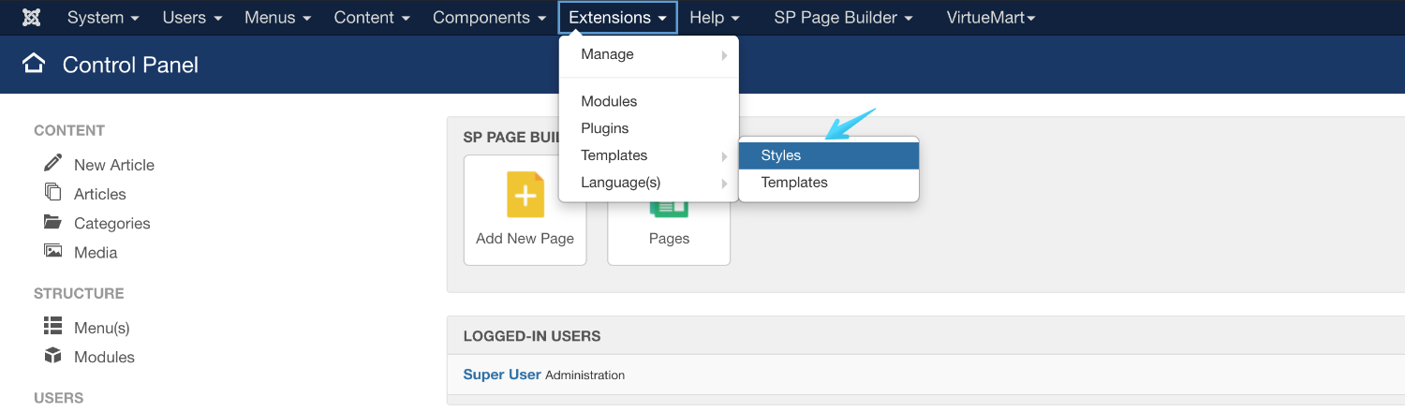Expand the SP Page Builder dropdown

click(843, 18)
